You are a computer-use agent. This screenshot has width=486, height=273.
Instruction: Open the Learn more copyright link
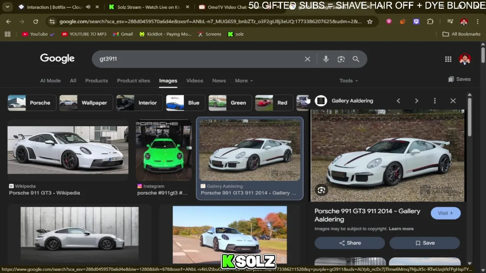[x=401, y=229]
